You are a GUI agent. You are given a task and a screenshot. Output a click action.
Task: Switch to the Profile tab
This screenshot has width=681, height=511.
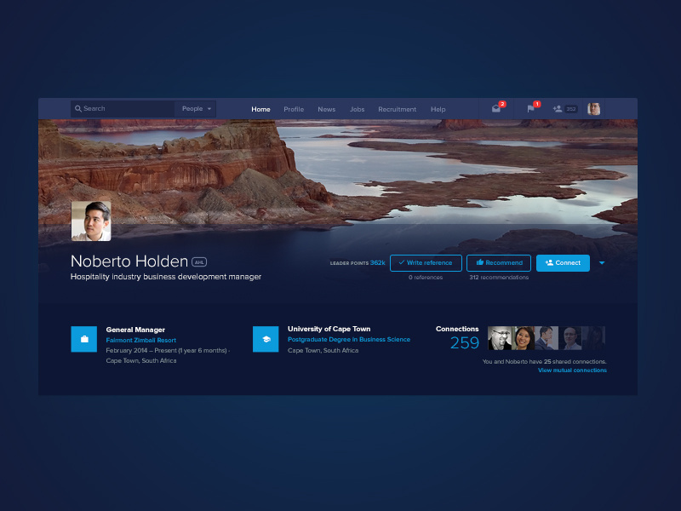[x=294, y=109]
